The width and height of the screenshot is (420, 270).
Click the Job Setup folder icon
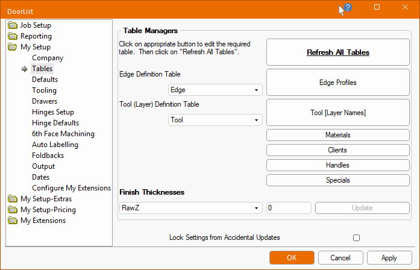pyautogui.click(x=13, y=25)
